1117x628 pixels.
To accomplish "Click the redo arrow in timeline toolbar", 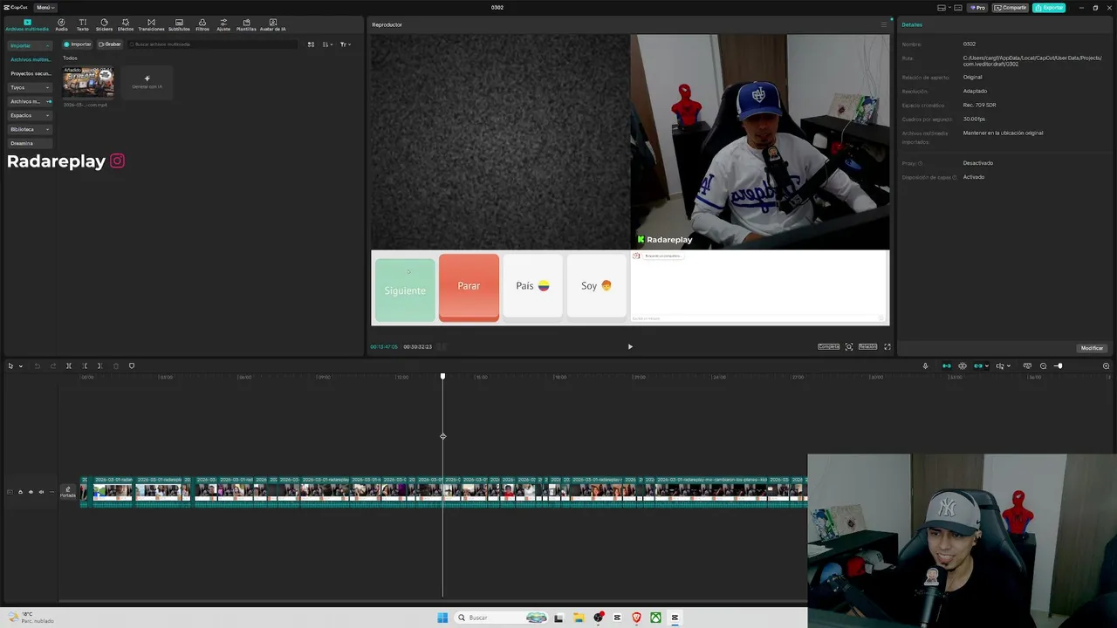I will click(x=53, y=365).
